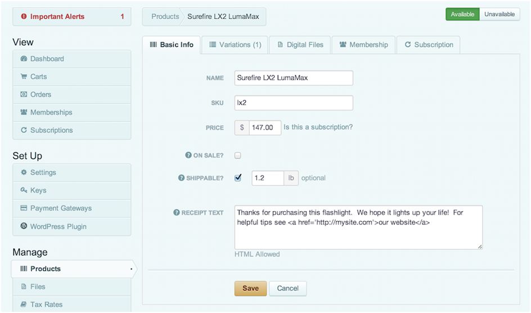Click the Cancel button

[x=287, y=288]
